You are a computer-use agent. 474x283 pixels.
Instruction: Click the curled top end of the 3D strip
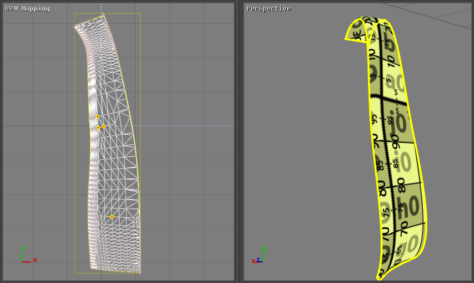358,30
